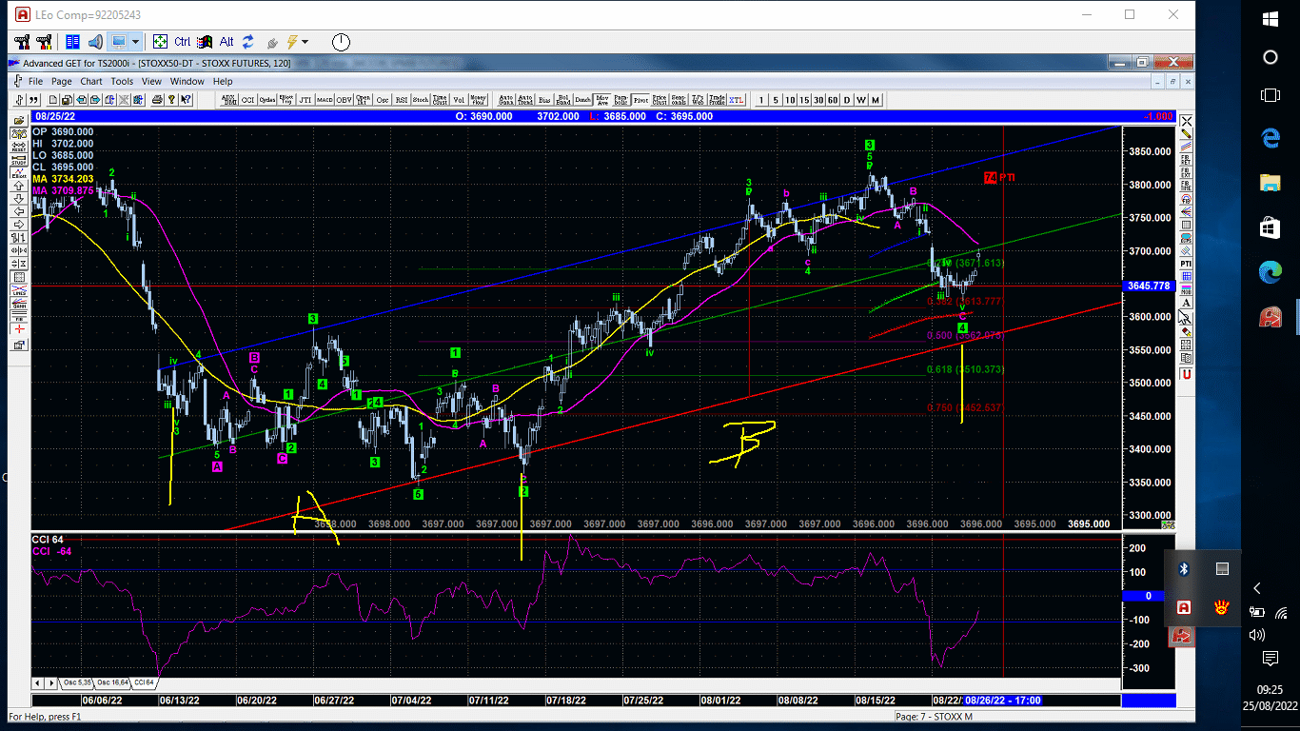
Task: Open the View menu
Action: (x=151, y=81)
